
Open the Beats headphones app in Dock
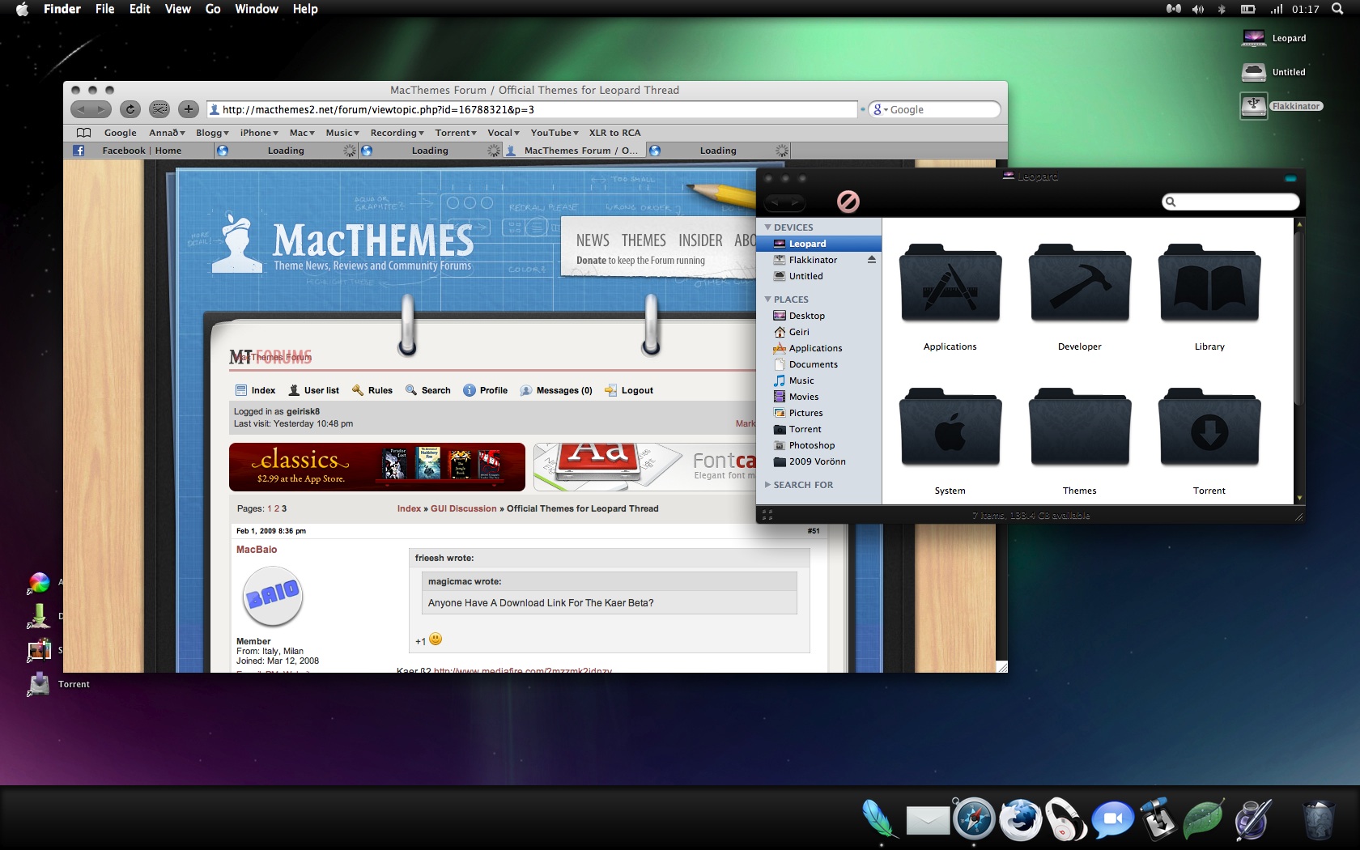1066,819
